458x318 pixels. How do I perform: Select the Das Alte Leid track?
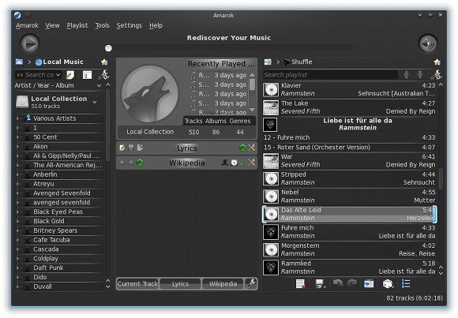[349, 214]
